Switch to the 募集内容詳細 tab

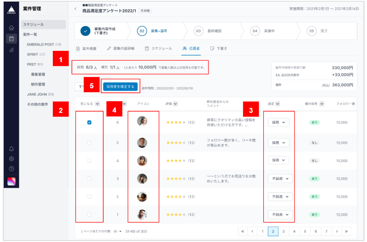[121, 49]
